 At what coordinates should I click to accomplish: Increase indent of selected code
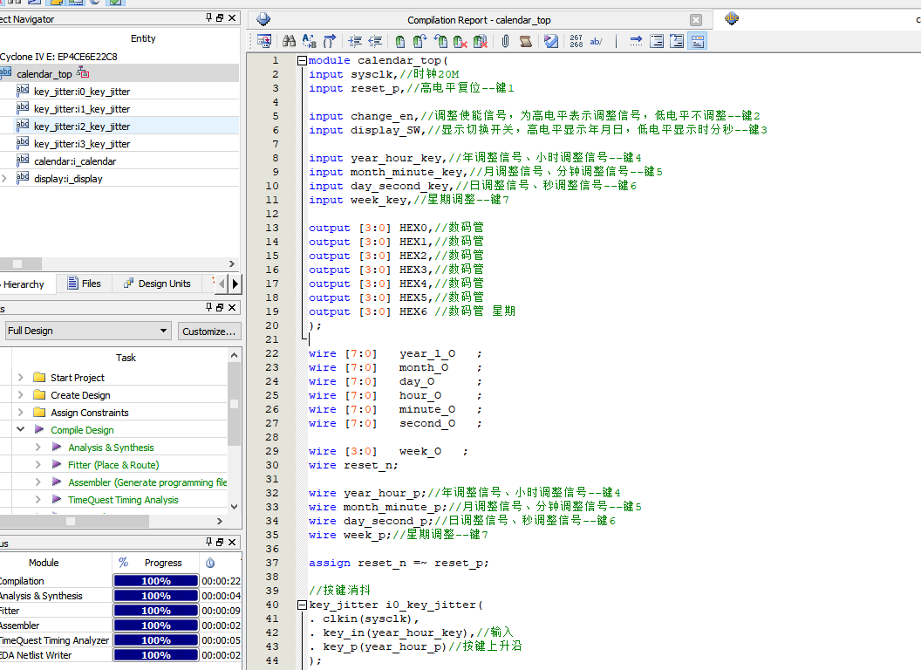(x=355, y=41)
